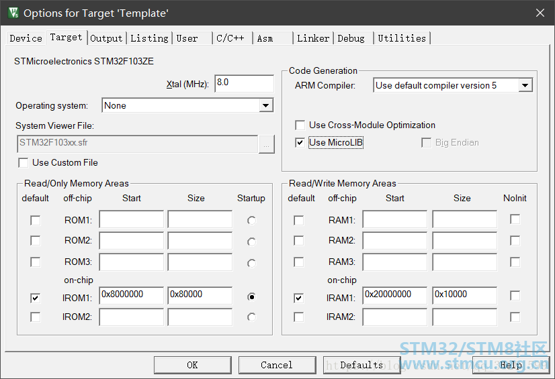Edit the IRAM1 Size field 0x10000
The image size is (555, 379).
pos(465,295)
